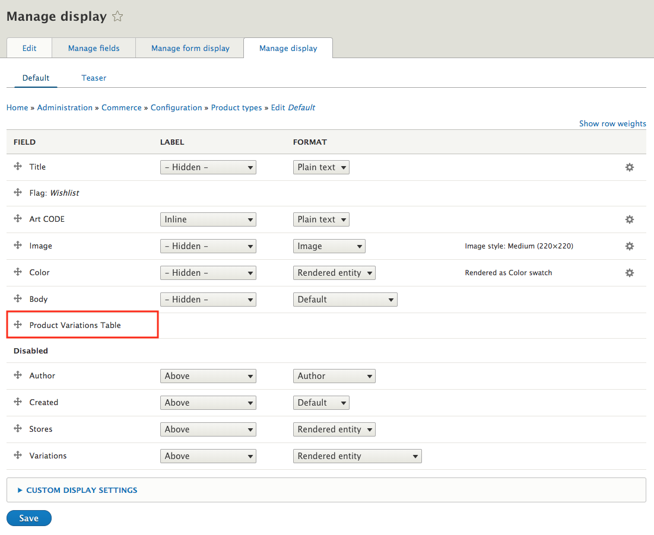Click the Show row weights link
654x535 pixels.
[x=612, y=123]
